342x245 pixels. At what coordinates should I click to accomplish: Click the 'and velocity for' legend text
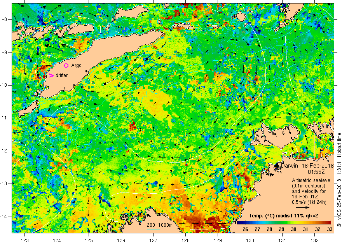coord(309,191)
